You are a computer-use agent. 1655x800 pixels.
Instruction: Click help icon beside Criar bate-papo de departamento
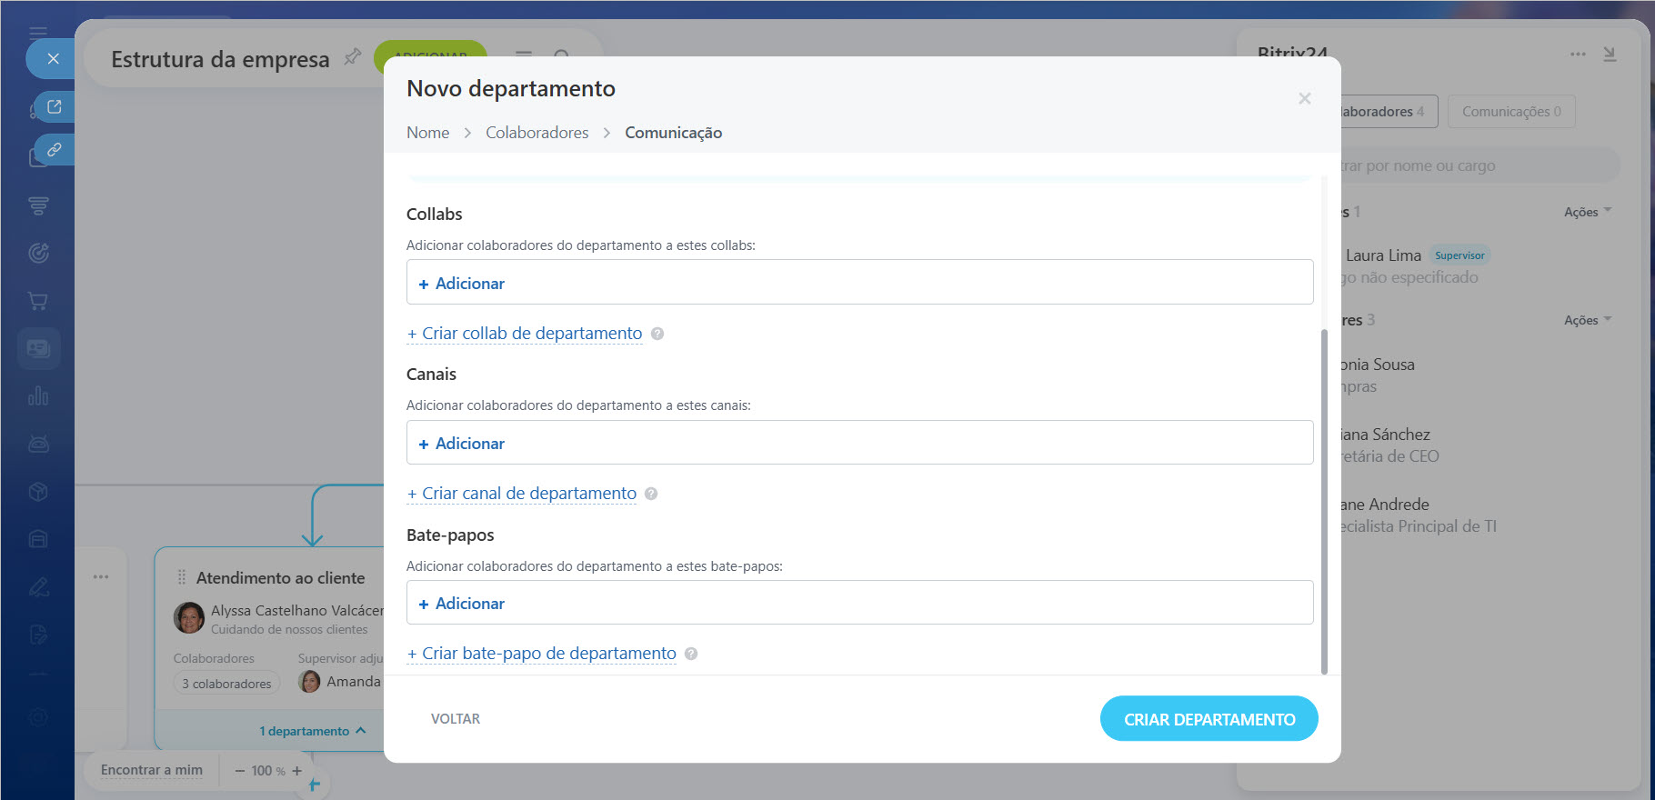click(691, 654)
